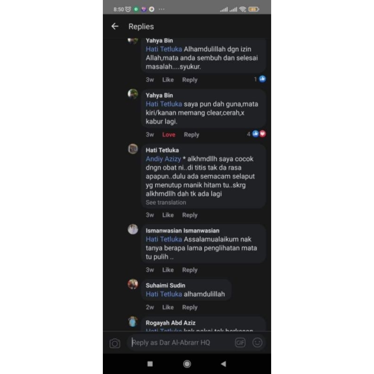Tap the back arrow beside Replies
This screenshot has height=374, width=374.
[115, 26]
